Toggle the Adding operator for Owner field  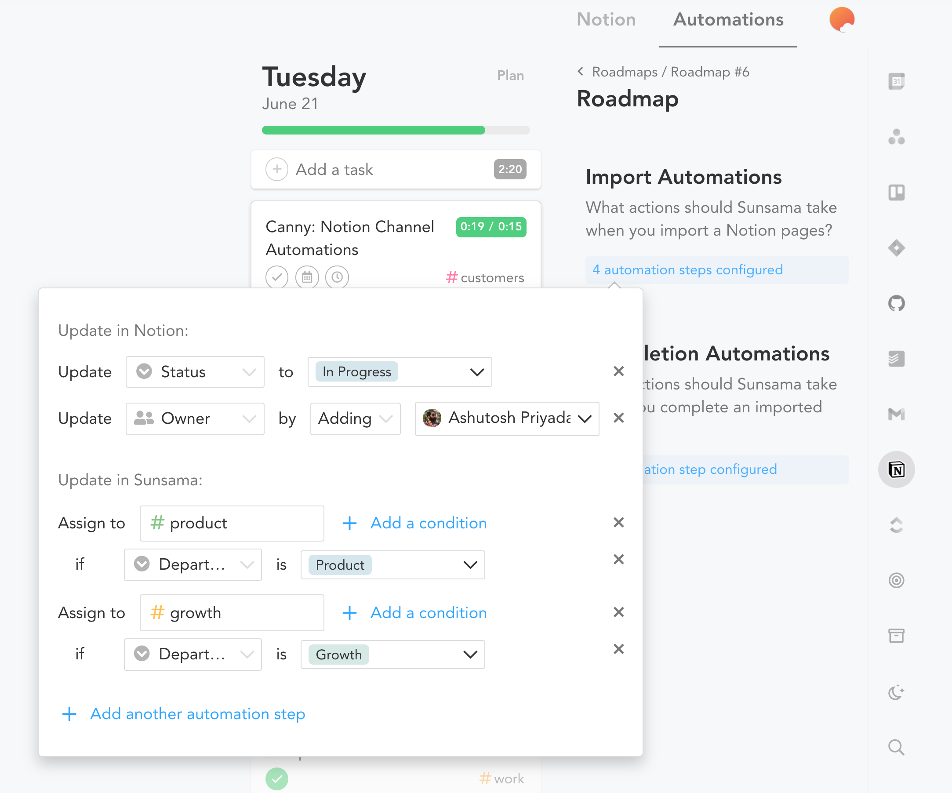tap(355, 418)
